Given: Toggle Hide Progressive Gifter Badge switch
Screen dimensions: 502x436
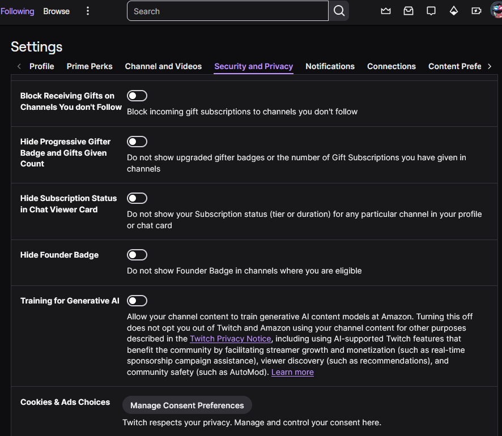Looking at the screenshot, I should [x=137, y=142].
